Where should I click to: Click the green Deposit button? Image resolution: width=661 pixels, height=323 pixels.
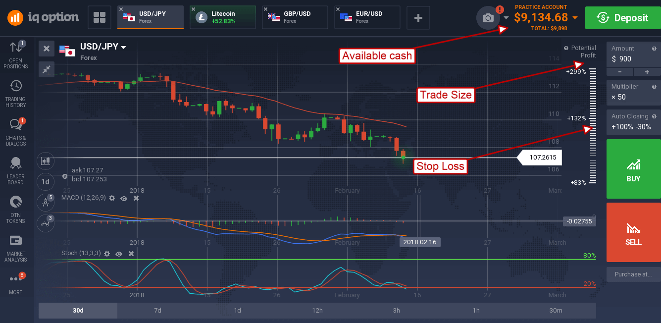pos(622,18)
